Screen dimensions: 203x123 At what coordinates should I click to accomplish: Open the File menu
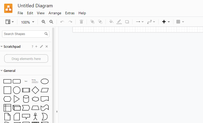point(20,13)
